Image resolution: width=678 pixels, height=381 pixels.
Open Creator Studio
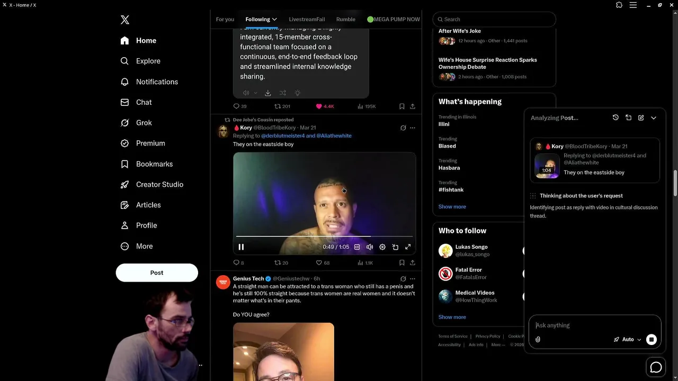151,184
